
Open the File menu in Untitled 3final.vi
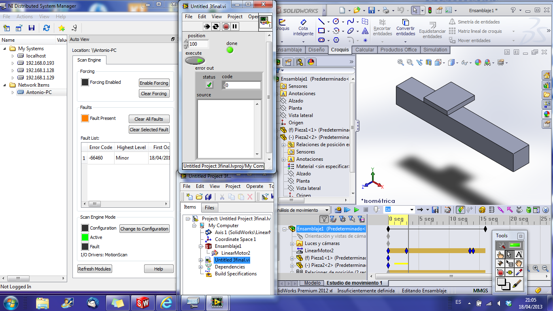[x=189, y=17]
